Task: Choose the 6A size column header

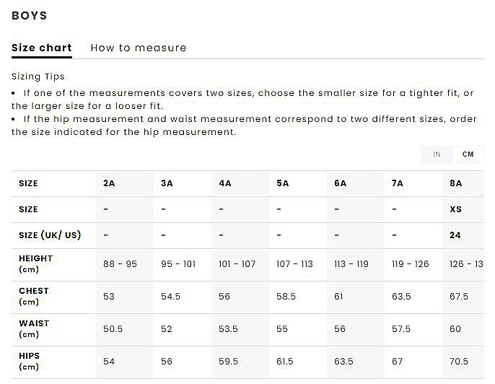Action: [x=340, y=184]
